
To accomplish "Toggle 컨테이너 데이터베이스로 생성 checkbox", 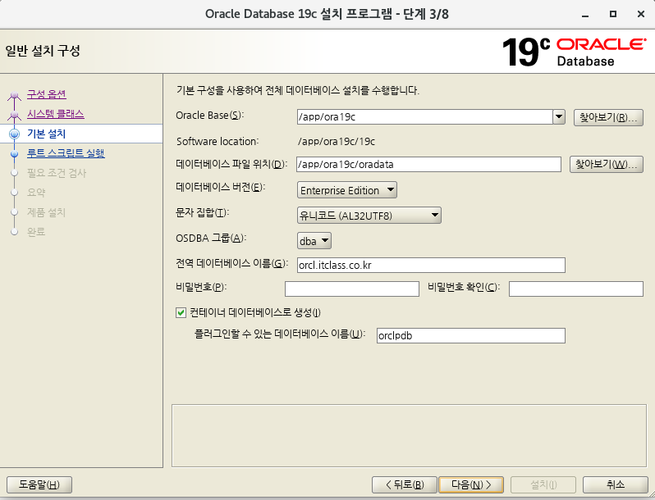I will (181, 313).
